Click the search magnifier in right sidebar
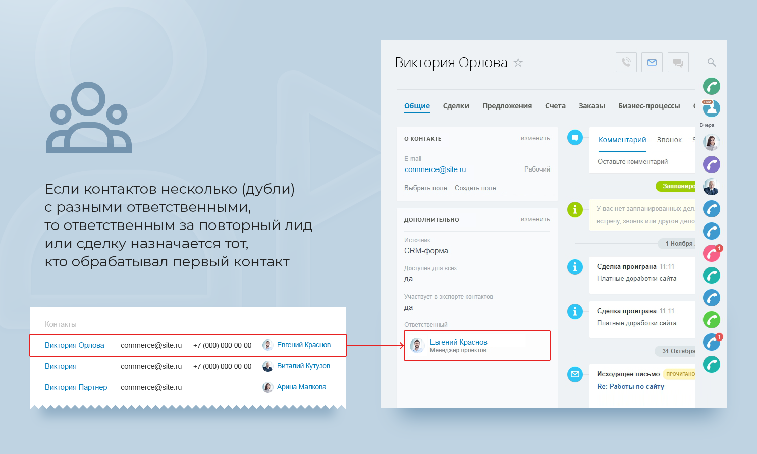 (712, 62)
